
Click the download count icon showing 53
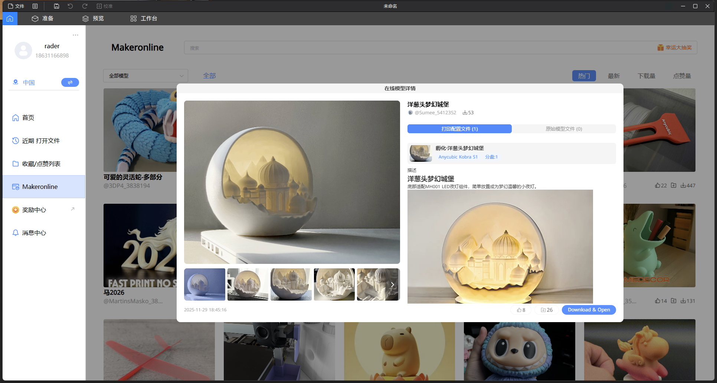(x=465, y=112)
